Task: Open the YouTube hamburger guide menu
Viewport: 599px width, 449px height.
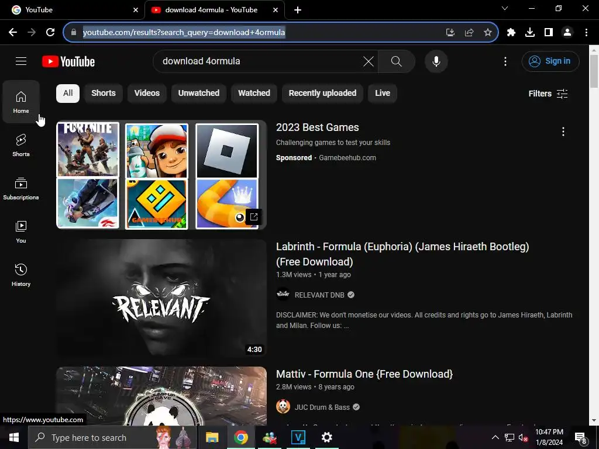Action: [x=21, y=61]
